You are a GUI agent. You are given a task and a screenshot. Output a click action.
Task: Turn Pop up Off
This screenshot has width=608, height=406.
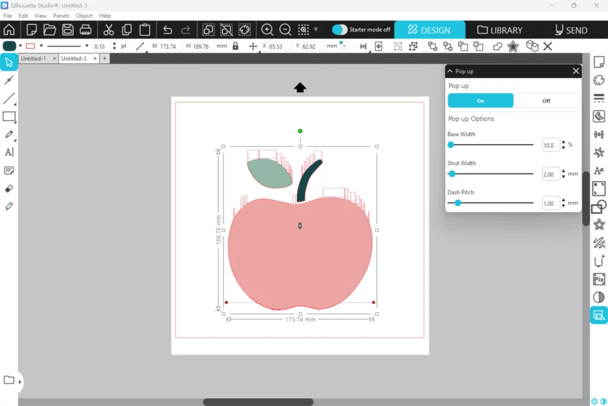coord(546,100)
